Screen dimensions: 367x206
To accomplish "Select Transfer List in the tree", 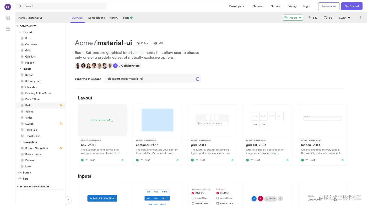I will (x=33, y=136).
